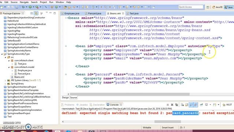This screenshot has height=132, width=234.
Task: Click Pin Console icon
Action: pyautogui.click(x=201, y=104)
